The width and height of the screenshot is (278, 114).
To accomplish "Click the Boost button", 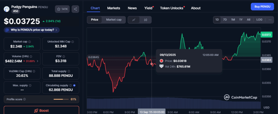I will coord(42,110).
